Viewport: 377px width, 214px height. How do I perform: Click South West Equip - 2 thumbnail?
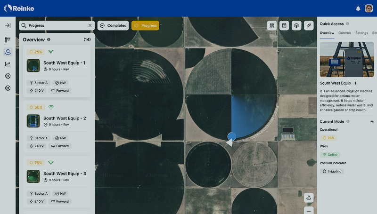(x=33, y=121)
